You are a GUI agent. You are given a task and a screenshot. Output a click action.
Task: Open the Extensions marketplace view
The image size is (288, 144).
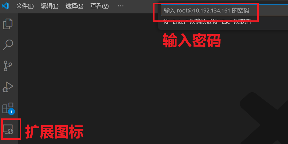click(x=8, y=108)
